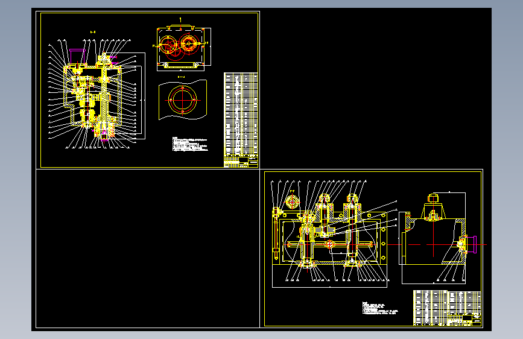Click the gearbox top view with two red gears
This screenshot has height=339, width=523.
(x=182, y=47)
